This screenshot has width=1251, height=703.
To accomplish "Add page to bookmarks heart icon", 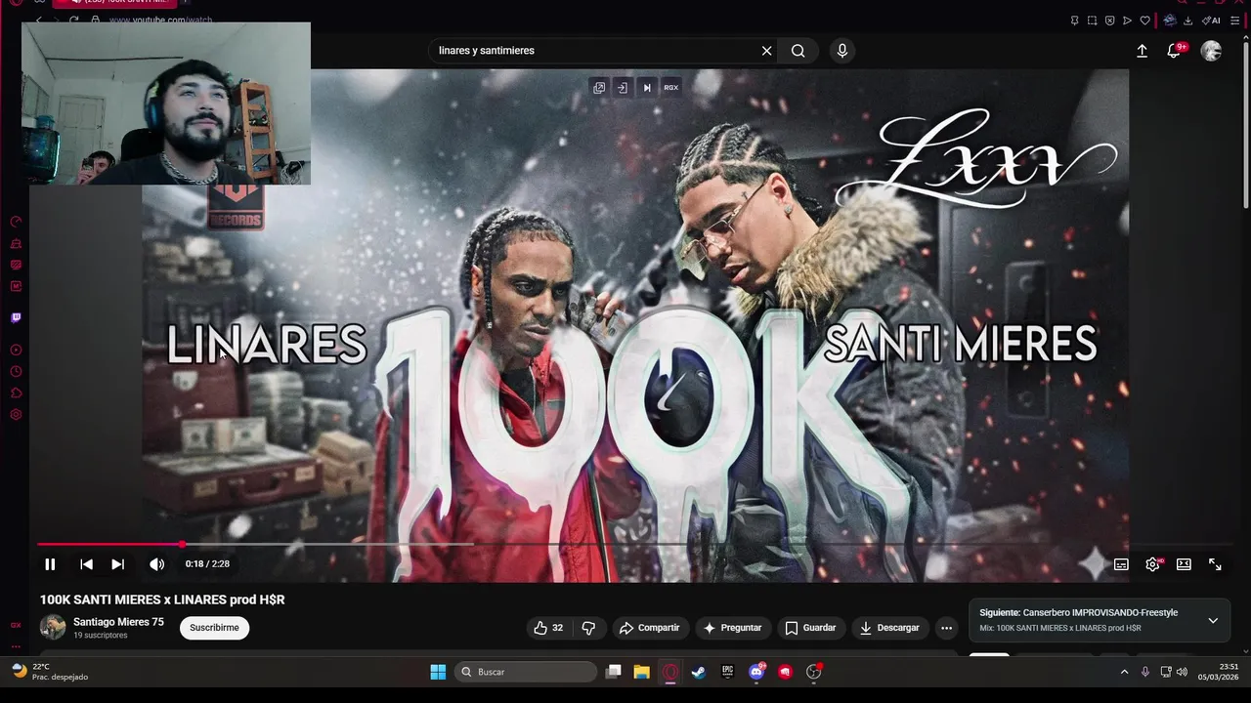I will [x=1144, y=21].
